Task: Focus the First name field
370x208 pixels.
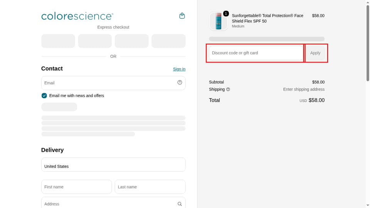Action: tap(76, 187)
